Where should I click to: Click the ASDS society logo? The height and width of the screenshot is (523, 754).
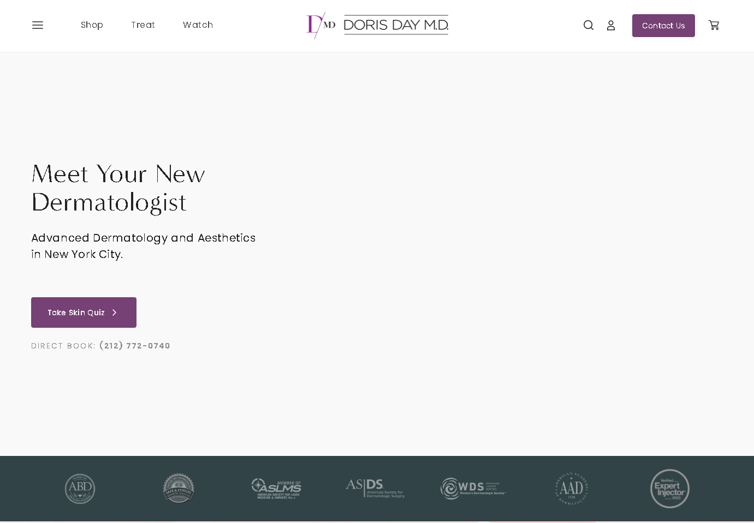[x=375, y=488]
